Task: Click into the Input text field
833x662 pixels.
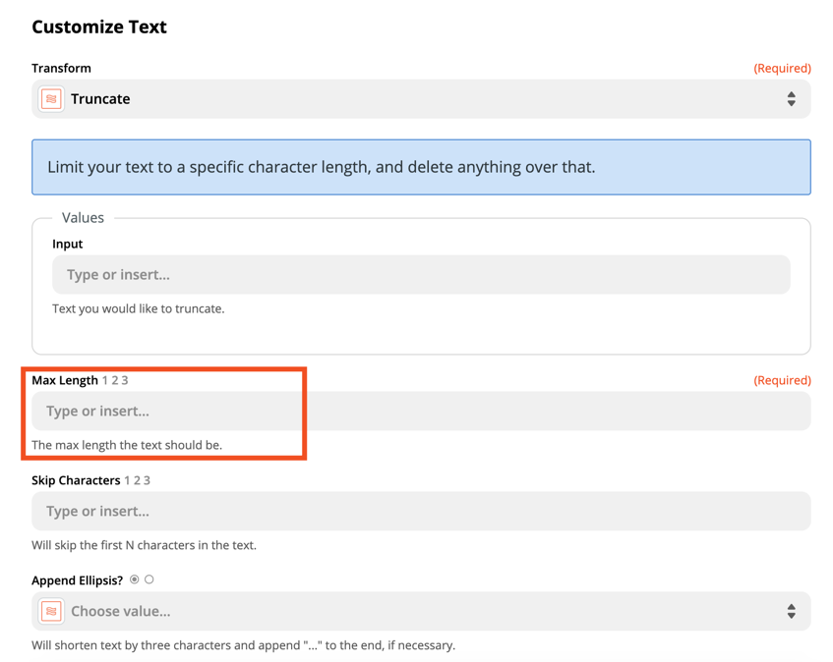Action: [421, 275]
